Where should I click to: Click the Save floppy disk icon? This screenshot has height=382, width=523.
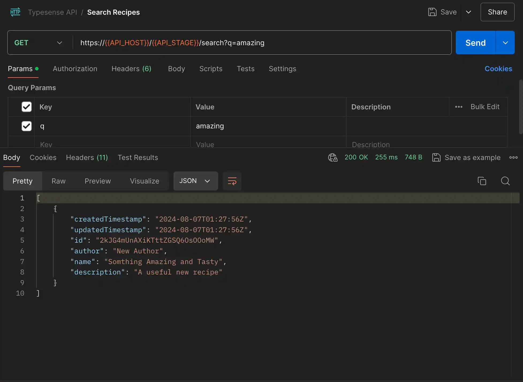coord(432,12)
